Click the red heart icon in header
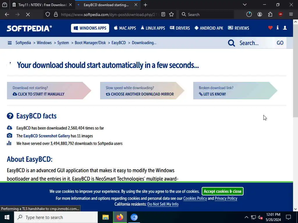 (270, 28)
